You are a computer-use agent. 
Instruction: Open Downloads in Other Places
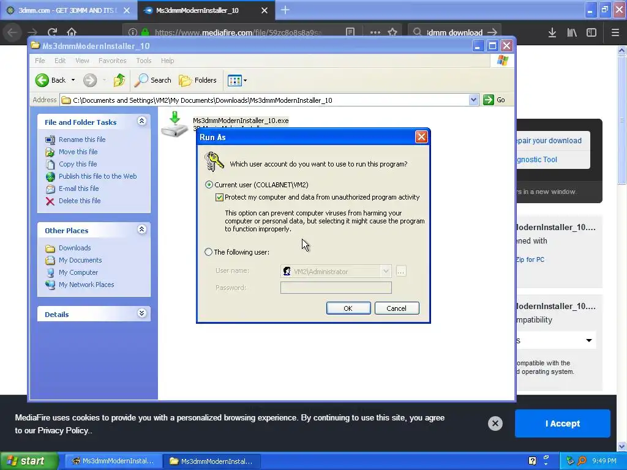(x=75, y=248)
